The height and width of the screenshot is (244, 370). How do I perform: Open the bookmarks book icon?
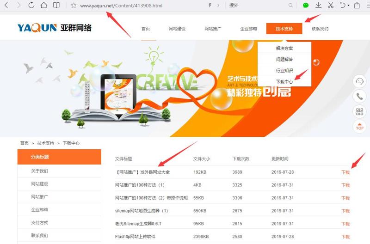pyautogui.click(x=56, y=6)
